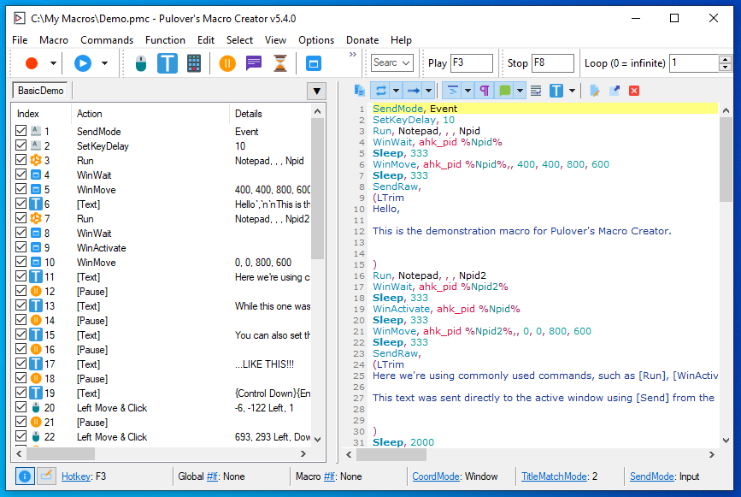
Task: Uncheck the SendMode row 1 checkbox
Action: (x=21, y=131)
